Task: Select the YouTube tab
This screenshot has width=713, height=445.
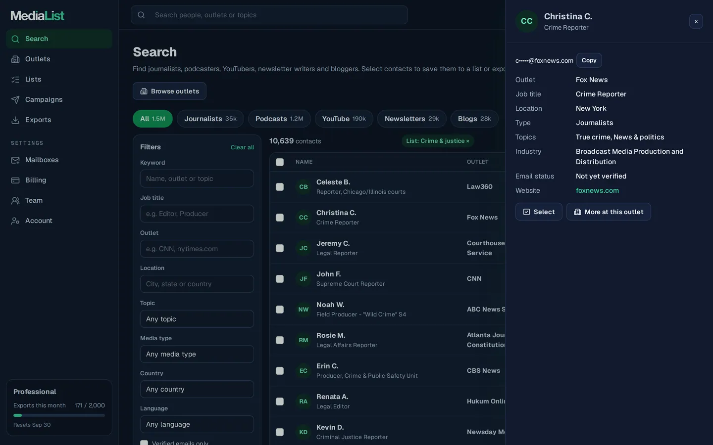Action: pos(344,119)
